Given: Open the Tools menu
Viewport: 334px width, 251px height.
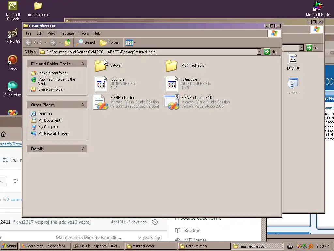Looking at the screenshot, I should coord(84,33).
